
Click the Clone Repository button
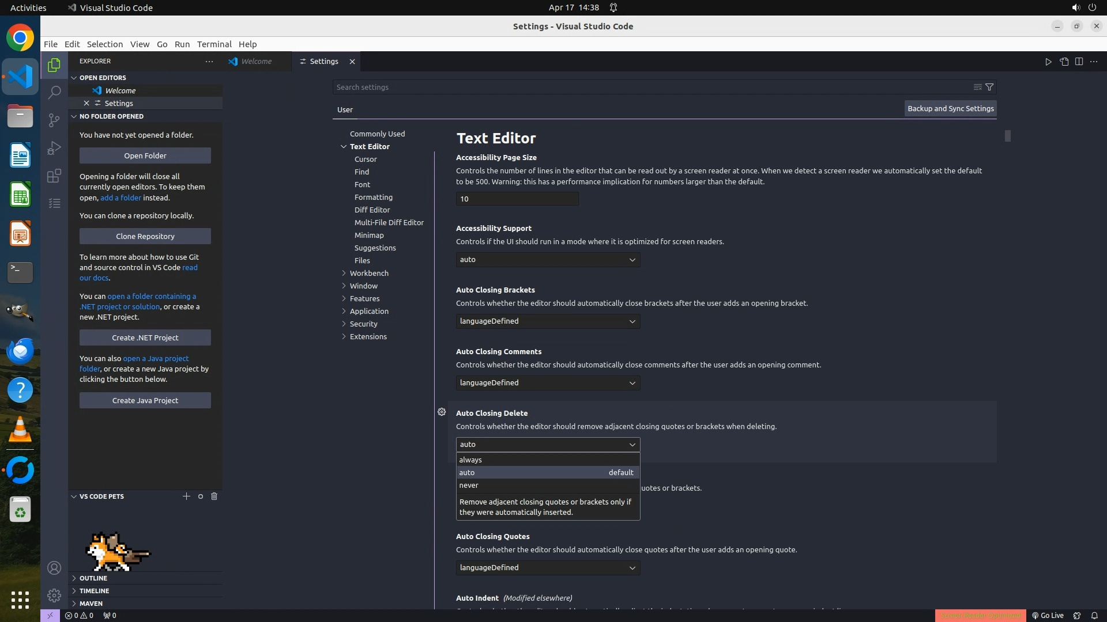tap(145, 236)
